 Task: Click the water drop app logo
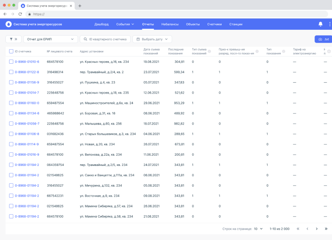click(x=9, y=24)
